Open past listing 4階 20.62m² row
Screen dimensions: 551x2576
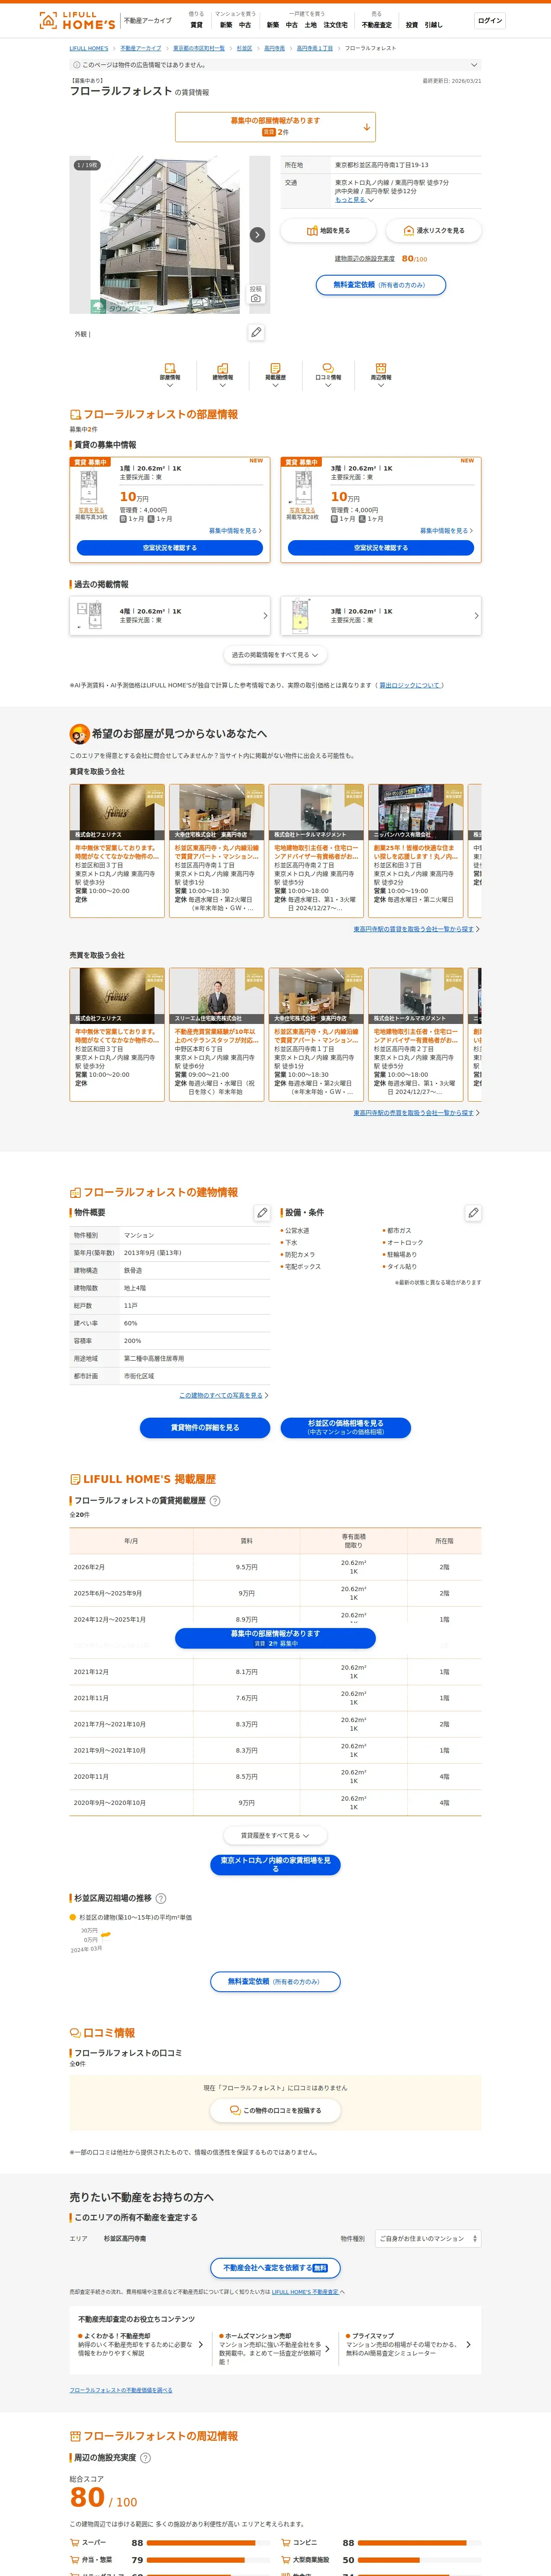pos(170,616)
